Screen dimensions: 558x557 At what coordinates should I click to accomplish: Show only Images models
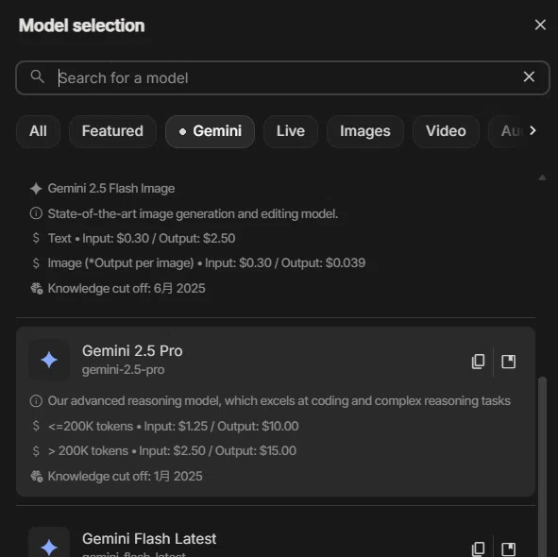pos(364,131)
